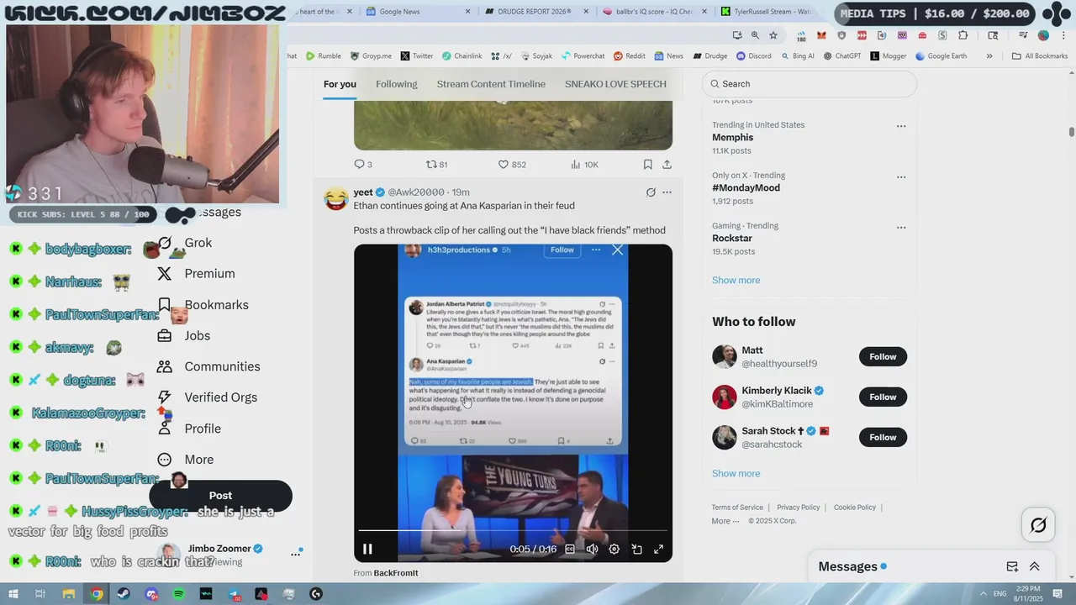Viewport: 1076px width, 605px height.
Task: Follow h3h3productions inside the video
Action: (562, 250)
